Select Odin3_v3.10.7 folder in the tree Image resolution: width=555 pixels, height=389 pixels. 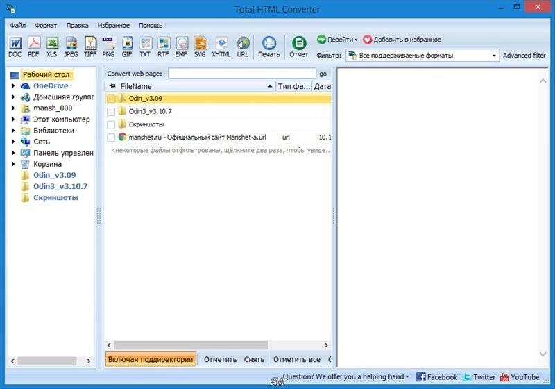60,186
